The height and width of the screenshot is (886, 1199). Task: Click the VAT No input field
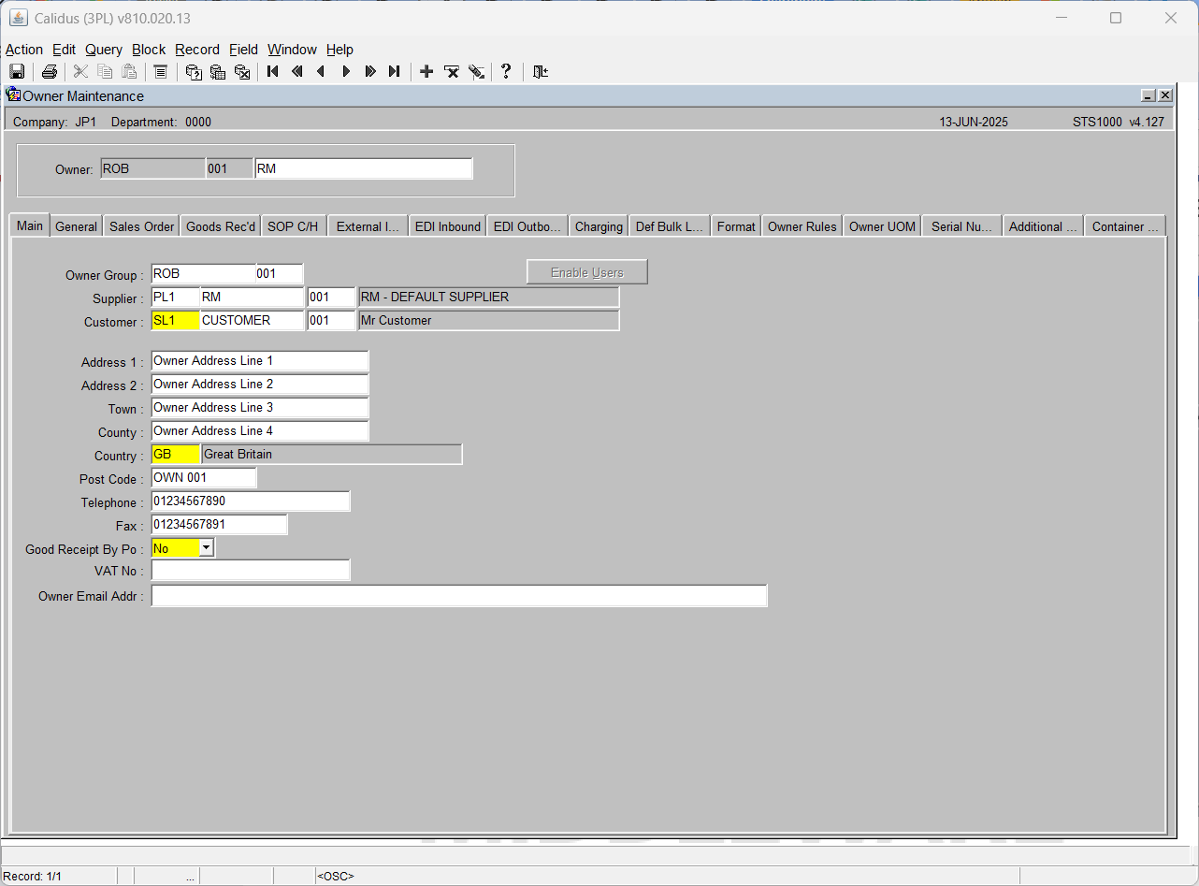pyautogui.click(x=251, y=570)
